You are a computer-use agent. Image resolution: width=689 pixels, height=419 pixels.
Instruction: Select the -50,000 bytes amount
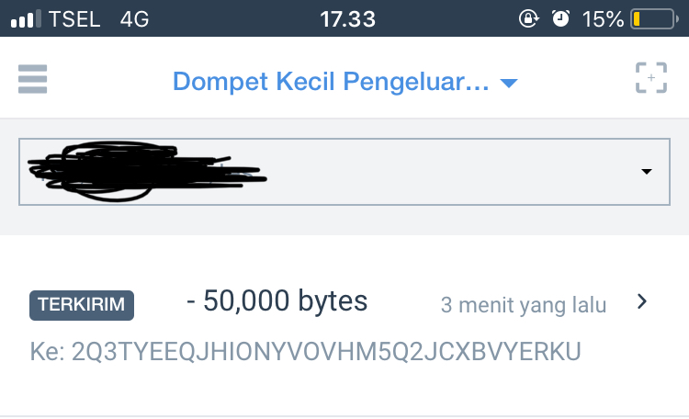click(x=277, y=301)
